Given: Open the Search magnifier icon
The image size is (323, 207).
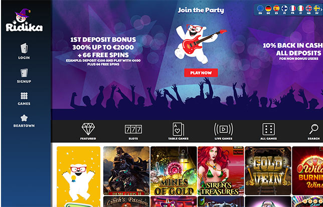Looking at the screenshot, I should (314, 129).
